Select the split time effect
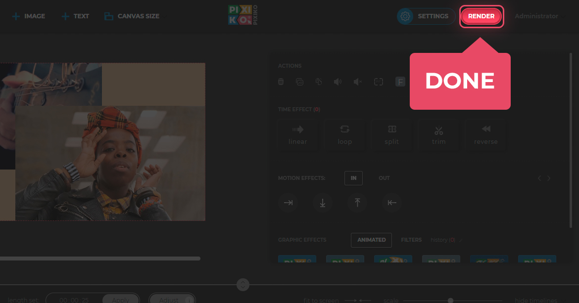Viewport: 579px width, 303px height. [x=391, y=134]
